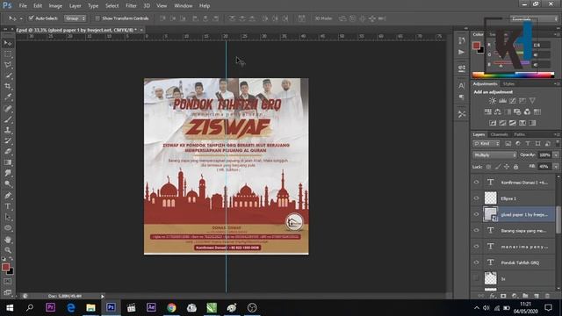Pick a color from spectrum ramp
This screenshot has width=562, height=316.
click(513, 75)
